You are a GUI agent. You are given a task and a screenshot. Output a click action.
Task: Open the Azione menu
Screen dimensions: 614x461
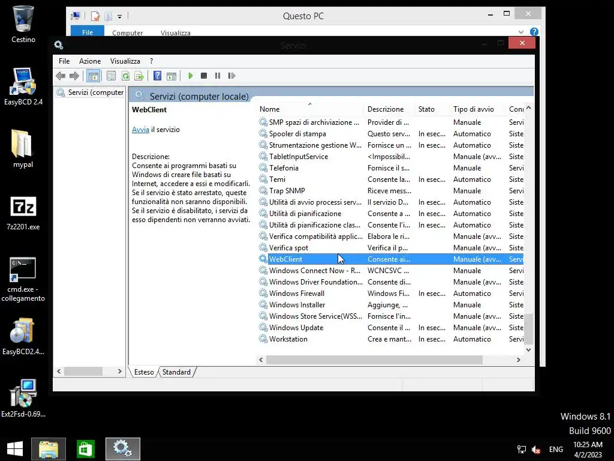coord(90,61)
